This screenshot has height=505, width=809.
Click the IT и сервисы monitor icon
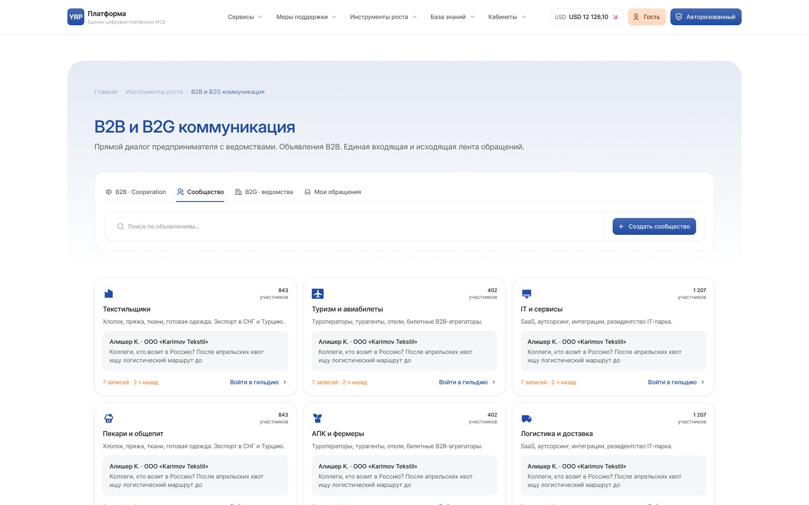pyautogui.click(x=526, y=293)
